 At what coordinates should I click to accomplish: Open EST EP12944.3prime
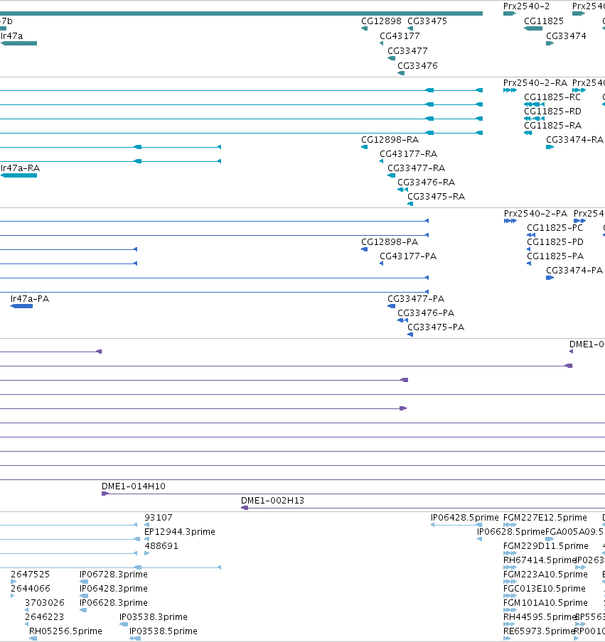click(x=180, y=532)
